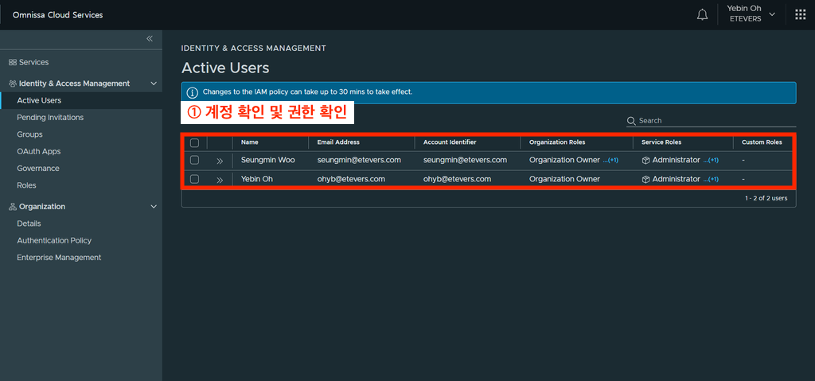Select the Seungmin Woo row checkbox

tap(194, 160)
